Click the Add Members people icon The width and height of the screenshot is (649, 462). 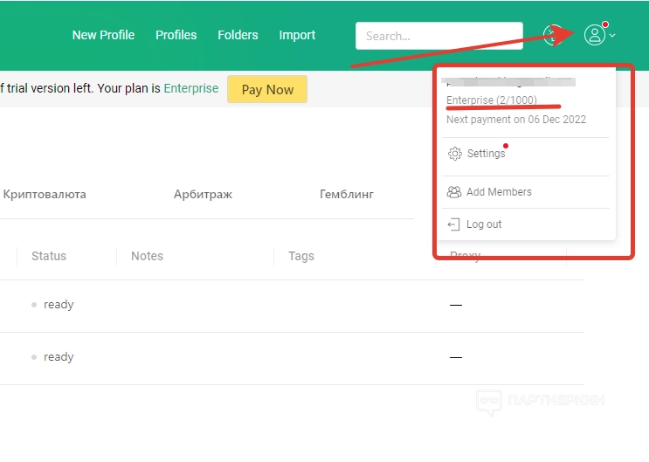[x=454, y=192]
